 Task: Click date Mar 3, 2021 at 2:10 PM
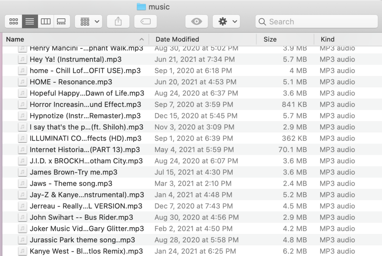193,183
